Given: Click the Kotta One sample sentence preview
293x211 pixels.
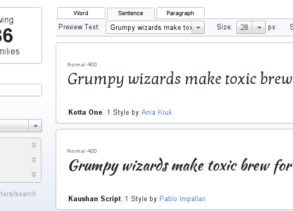Looking at the screenshot, I should point(180,79).
